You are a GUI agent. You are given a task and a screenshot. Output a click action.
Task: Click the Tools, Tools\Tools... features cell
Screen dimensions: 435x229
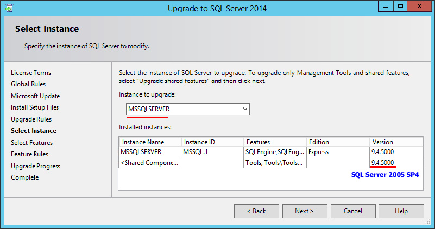275,163
